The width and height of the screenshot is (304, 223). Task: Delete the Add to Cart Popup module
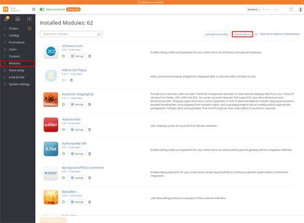point(71,80)
